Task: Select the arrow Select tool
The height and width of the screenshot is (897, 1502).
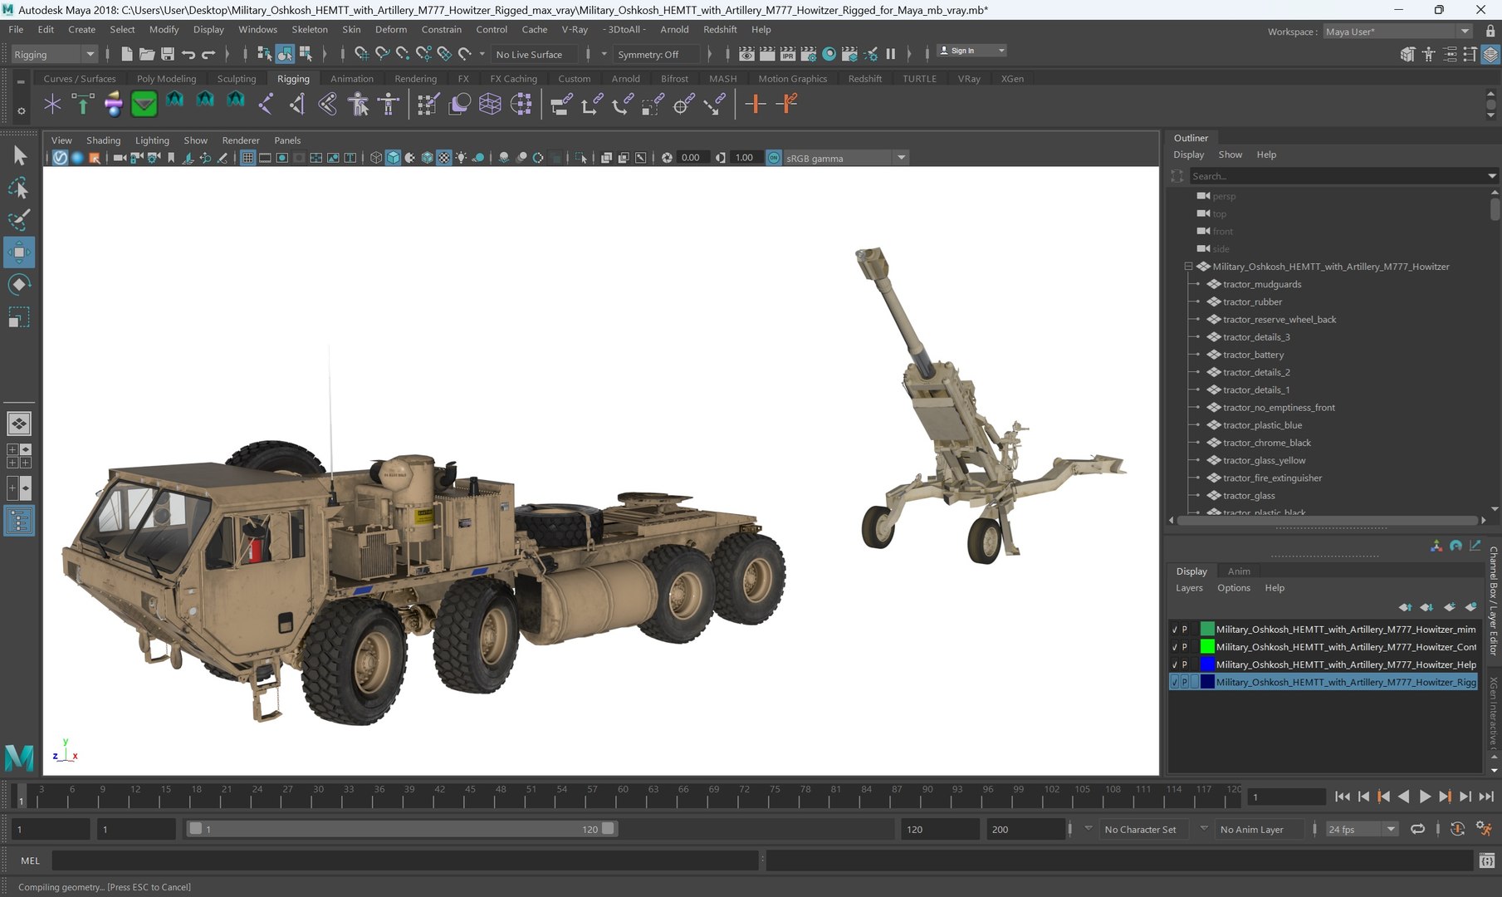Action: (19, 155)
